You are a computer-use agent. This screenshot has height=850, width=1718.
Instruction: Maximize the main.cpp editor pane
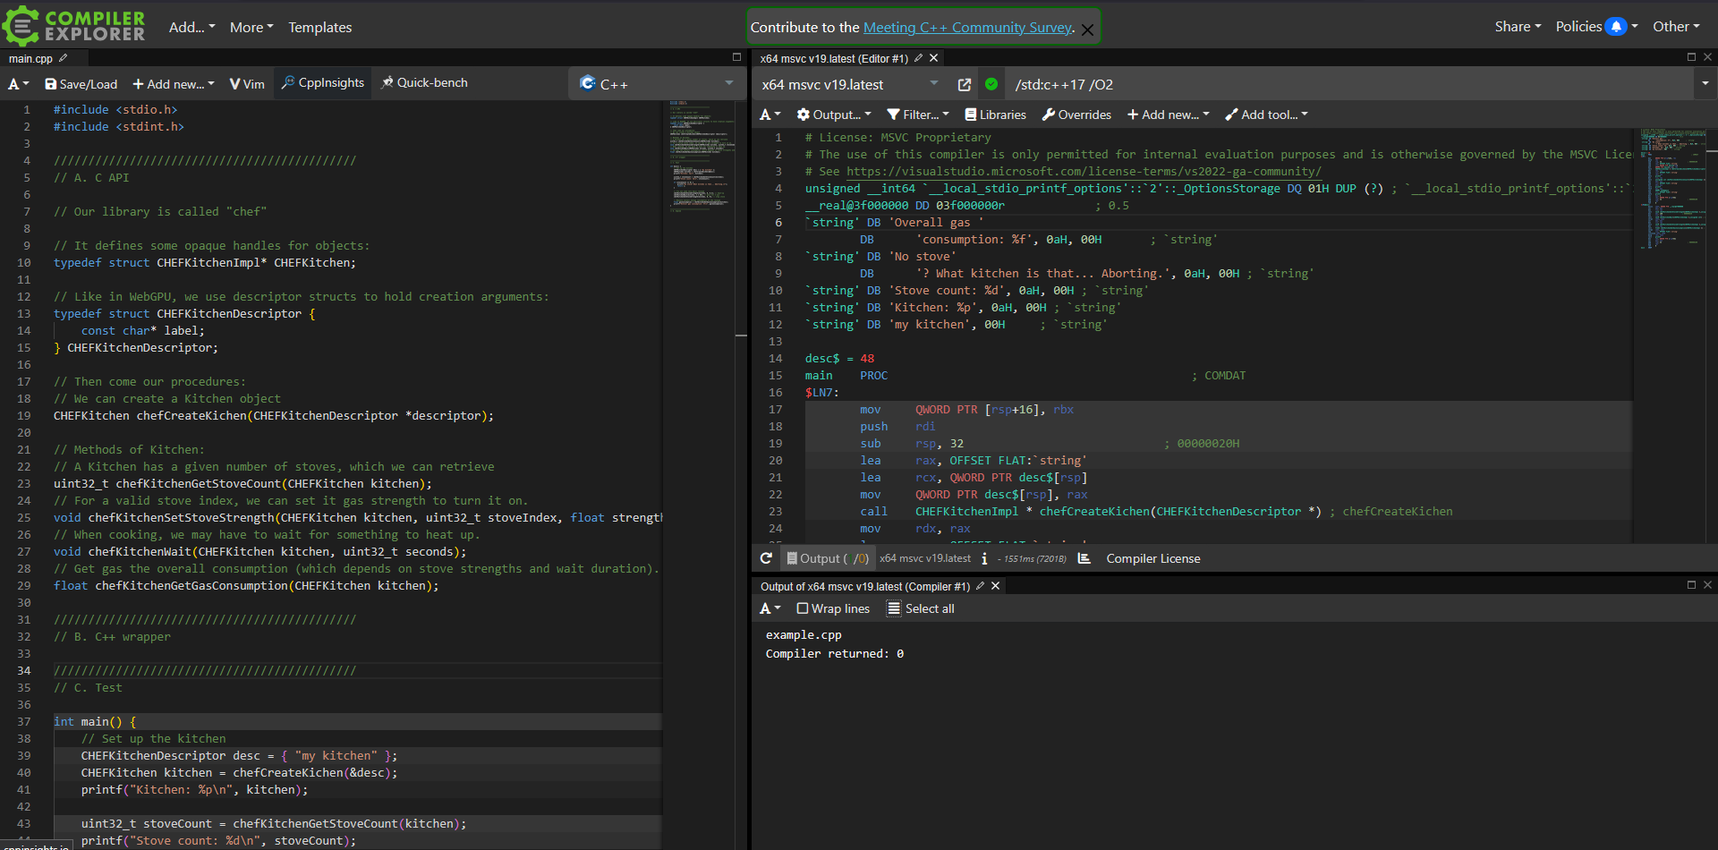coord(736,56)
